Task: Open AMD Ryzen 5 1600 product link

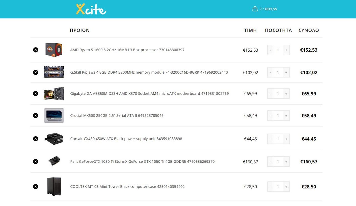Action: pos(127,50)
